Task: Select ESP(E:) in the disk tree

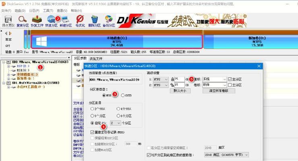Action: pos(23,66)
